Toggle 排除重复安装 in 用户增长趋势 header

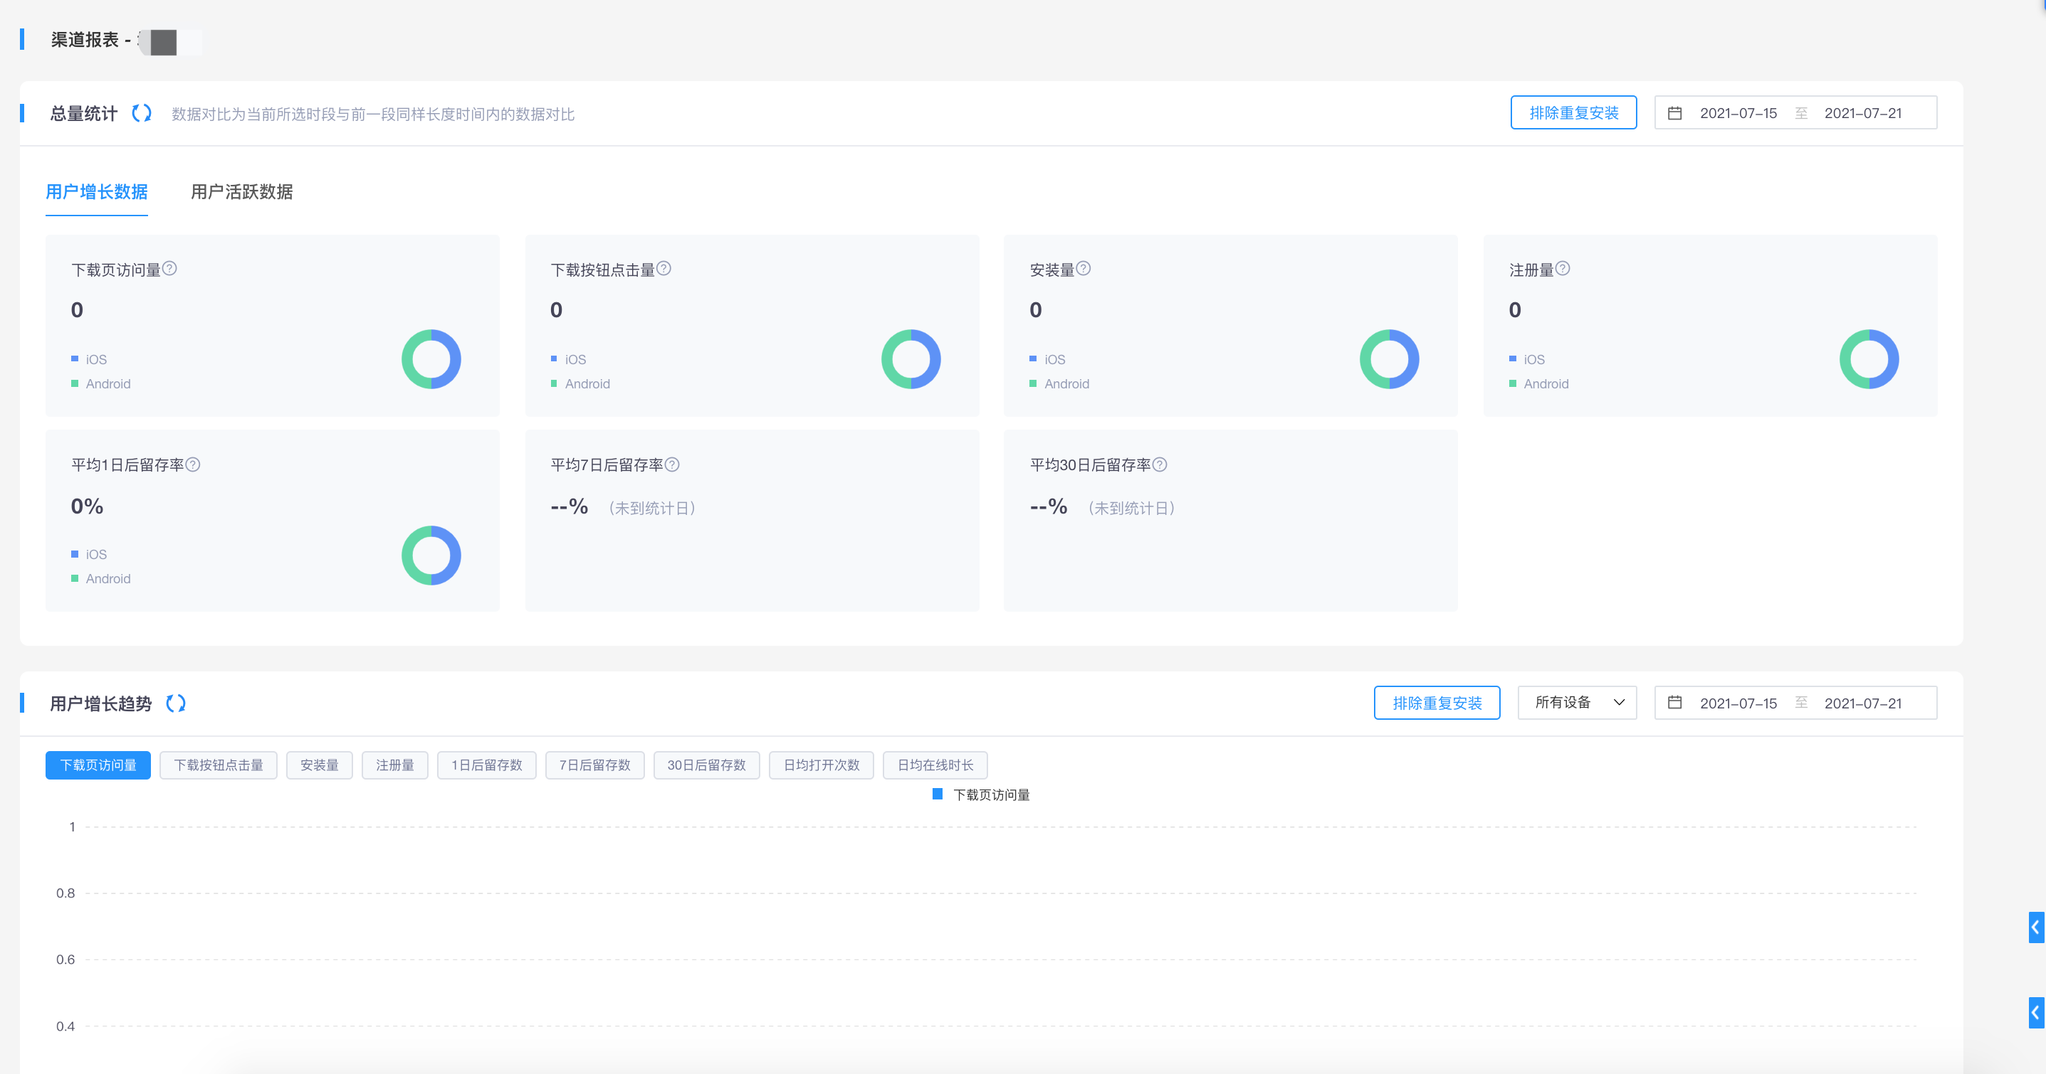coord(1436,703)
